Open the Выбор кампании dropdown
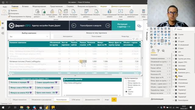The width and height of the screenshot is (195, 110). click(x=29, y=37)
